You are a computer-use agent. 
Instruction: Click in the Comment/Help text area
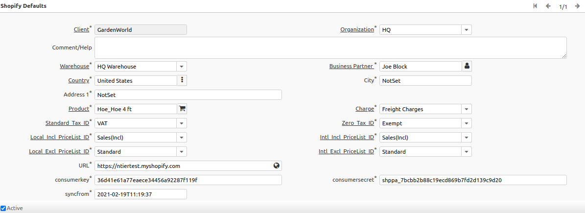[330, 47]
